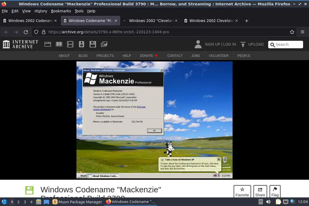Open the CONTACT link
Image resolution: width=309 pixels, height=206 pixels.
175,56
